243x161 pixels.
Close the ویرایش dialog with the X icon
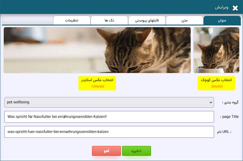coord(235,8)
